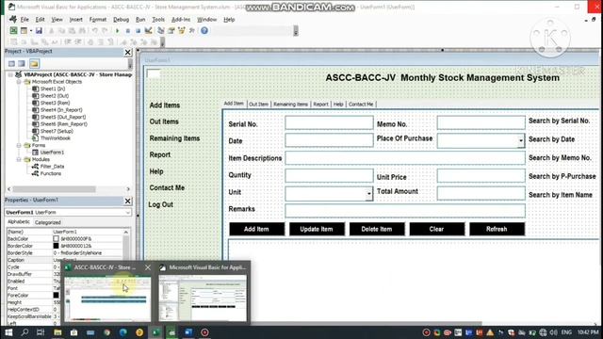603x339 pixels.
Task: Save the project with the floppy disk icon
Action: pyautogui.click(x=39, y=30)
